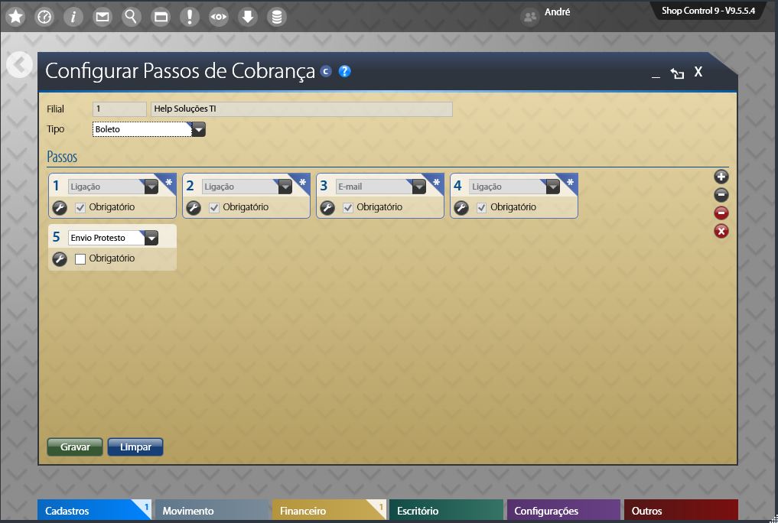Open wrench settings for step 4
The width and height of the screenshot is (778, 523).
(461, 208)
